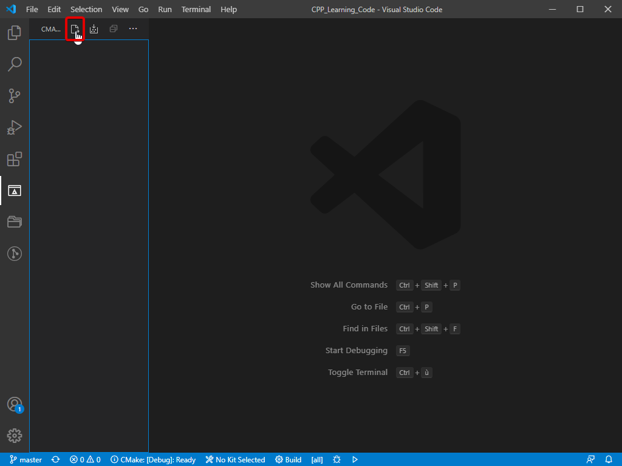Open the notifications bell
Viewport: 622px width, 466px height.
coord(609,460)
